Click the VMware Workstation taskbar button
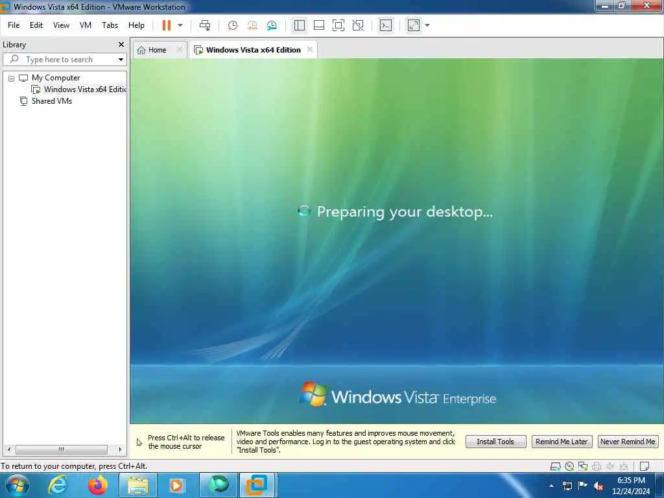Screen dimensions: 664x498 (x=257, y=486)
